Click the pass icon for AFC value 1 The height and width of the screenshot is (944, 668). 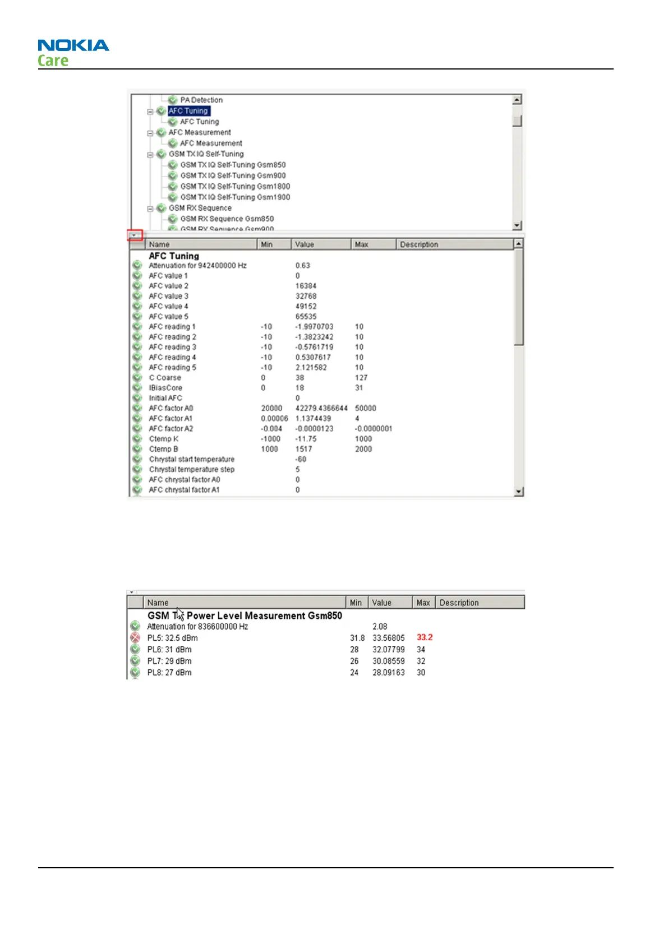click(137, 276)
